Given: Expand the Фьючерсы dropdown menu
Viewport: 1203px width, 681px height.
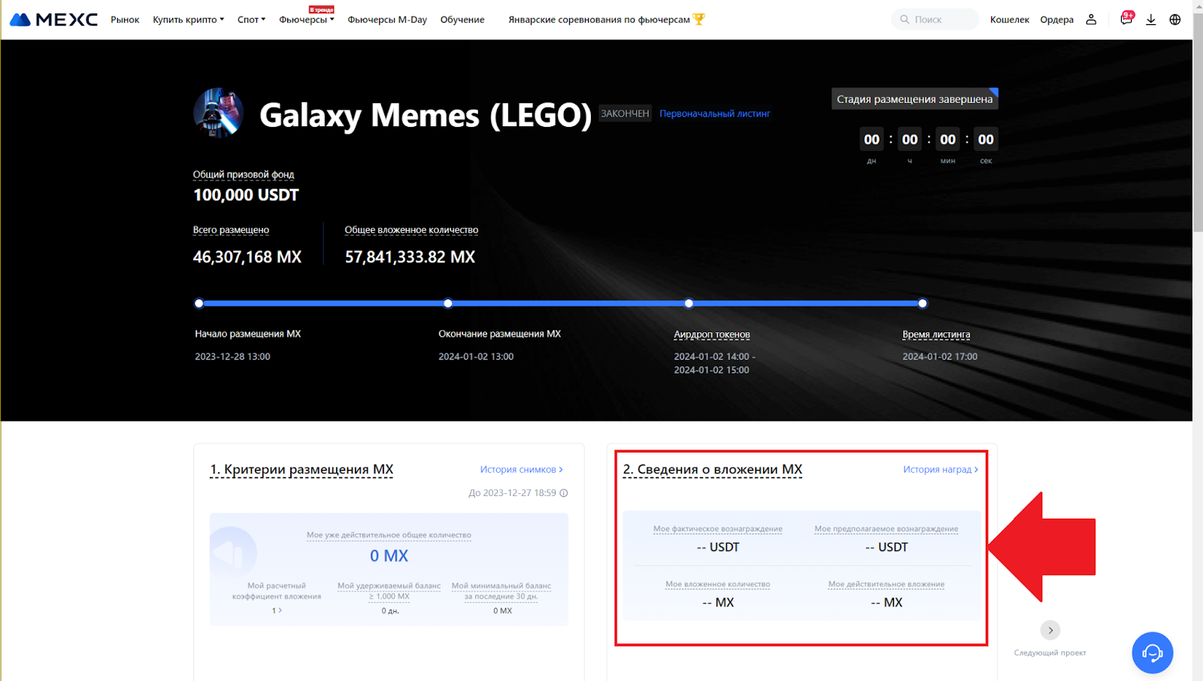Looking at the screenshot, I should pos(307,20).
